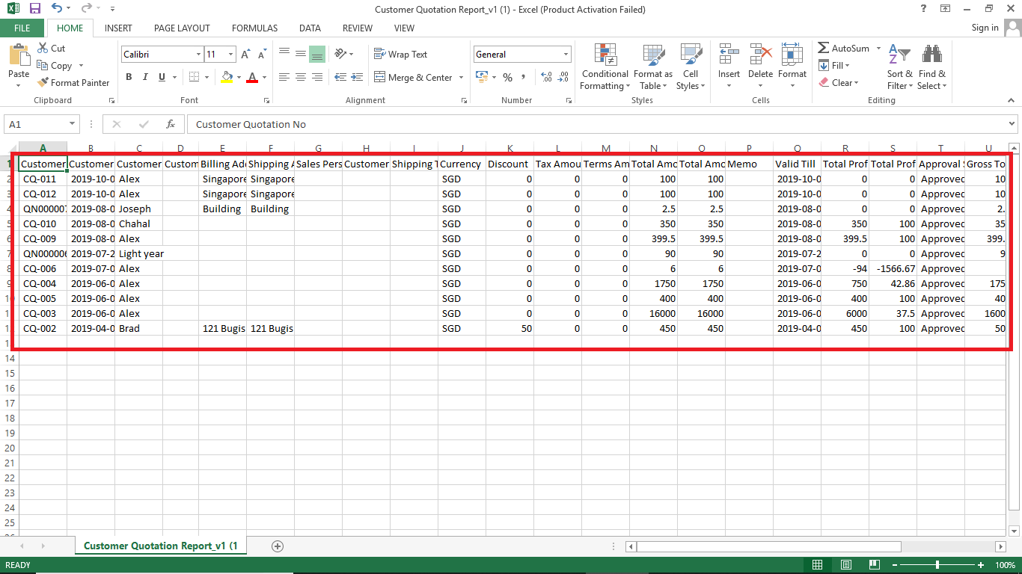Open Format as Table gallery
Viewport: 1022px width, 574px height.
click(653, 67)
